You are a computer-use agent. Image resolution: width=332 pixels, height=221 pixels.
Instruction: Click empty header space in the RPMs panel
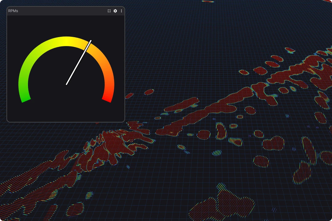pyautogui.click(x=61, y=11)
